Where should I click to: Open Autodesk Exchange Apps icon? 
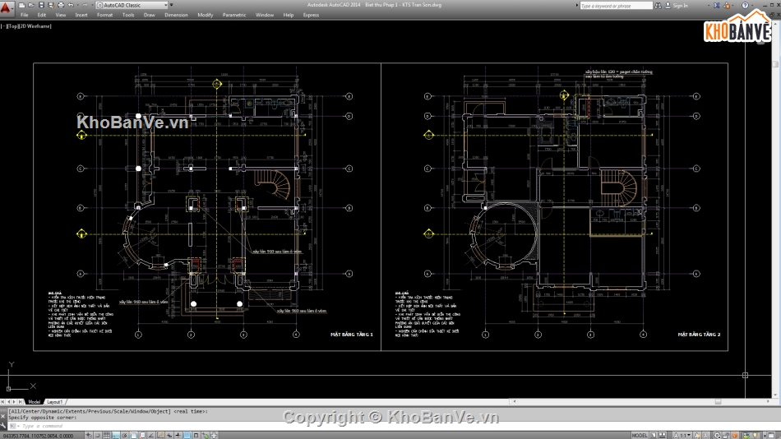tap(716, 6)
